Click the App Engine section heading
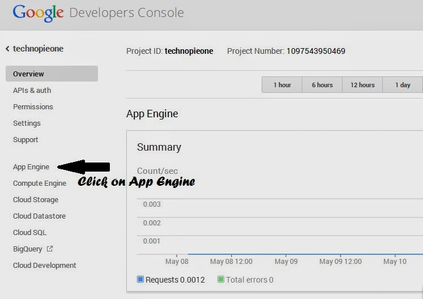The height and width of the screenshot is (299, 423). 152,114
